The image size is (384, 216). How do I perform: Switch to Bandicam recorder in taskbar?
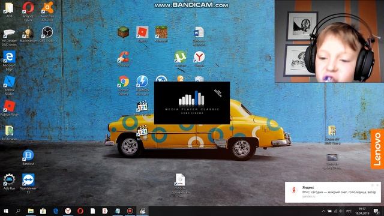coord(130,211)
